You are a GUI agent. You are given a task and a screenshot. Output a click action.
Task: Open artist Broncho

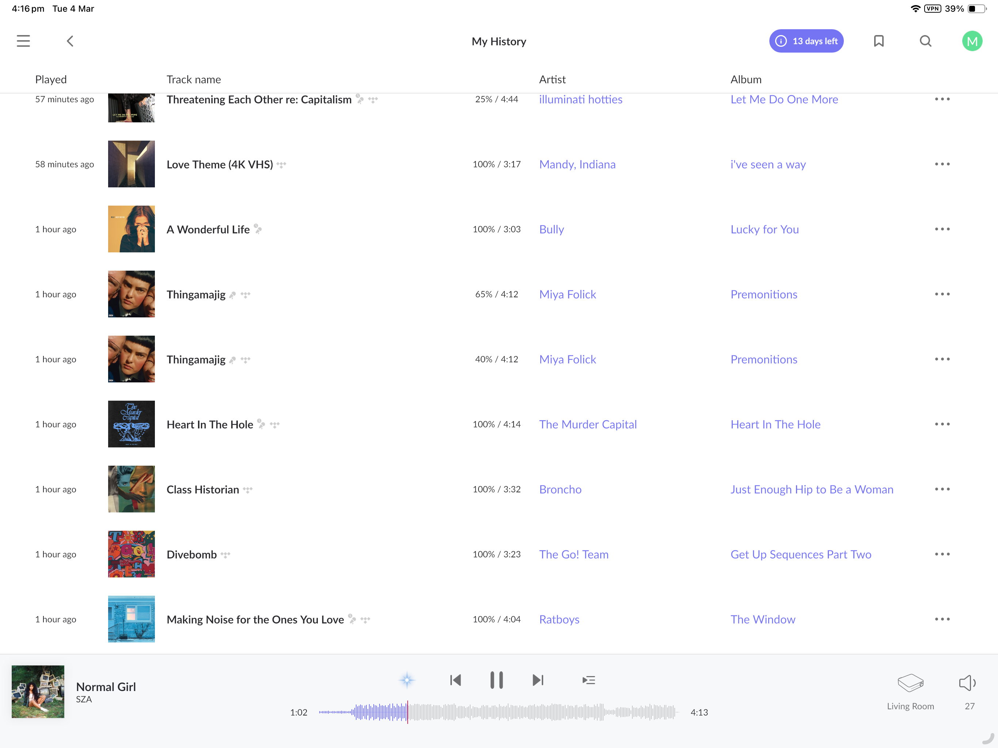pyautogui.click(x=560, y=489)
